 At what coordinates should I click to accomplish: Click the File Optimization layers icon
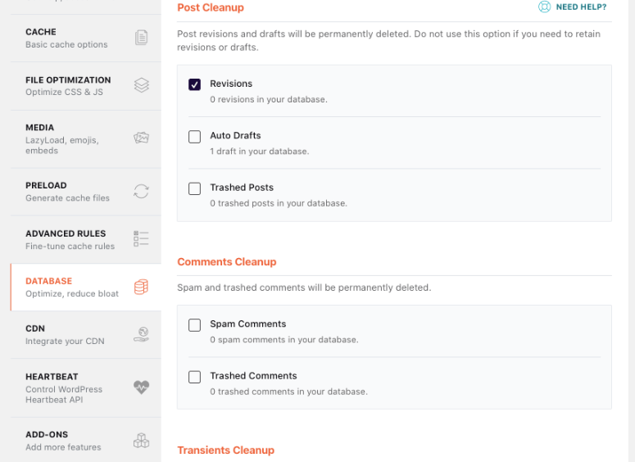click(x=141, y=85)
